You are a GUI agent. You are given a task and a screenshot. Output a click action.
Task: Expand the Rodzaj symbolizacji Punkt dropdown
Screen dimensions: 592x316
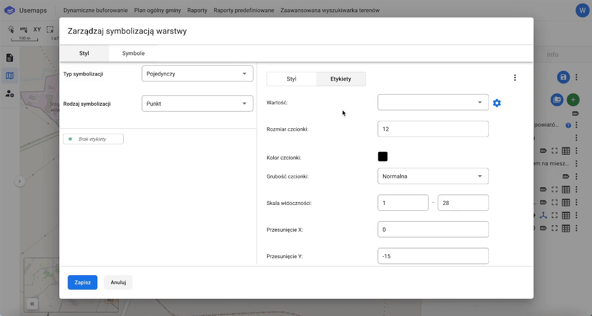click(197, 104)
